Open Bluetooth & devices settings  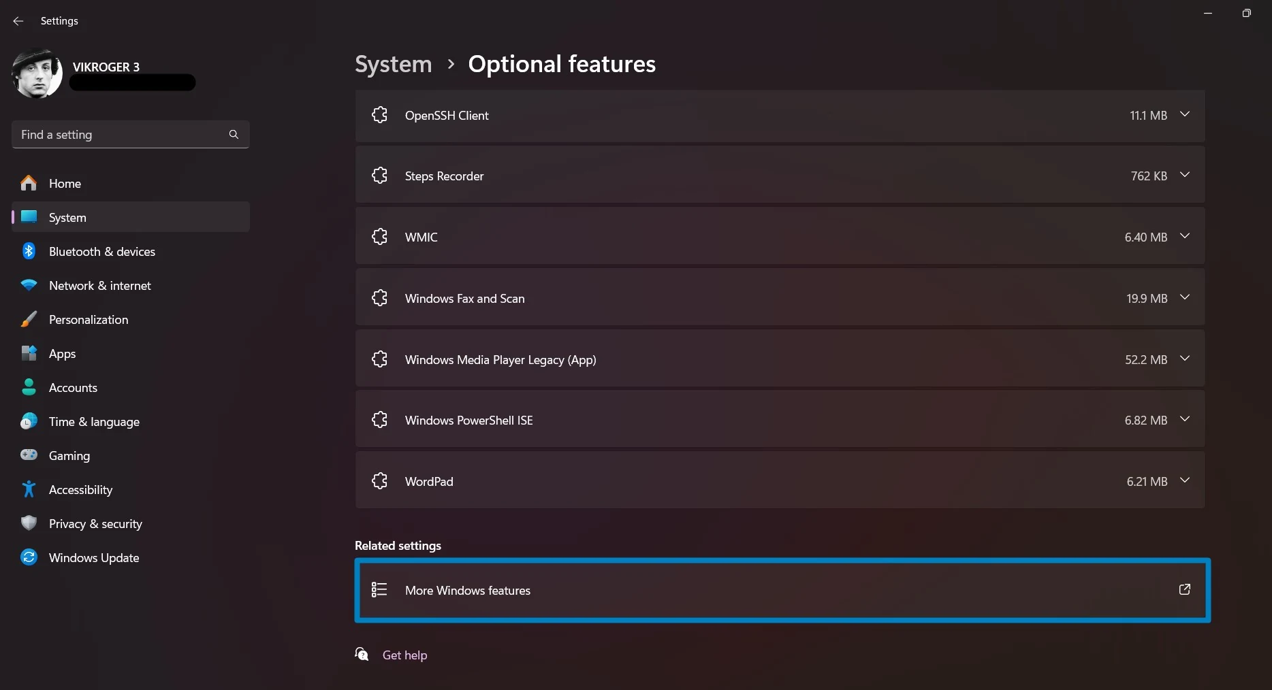pyautogui.click(x=131, y=252)
